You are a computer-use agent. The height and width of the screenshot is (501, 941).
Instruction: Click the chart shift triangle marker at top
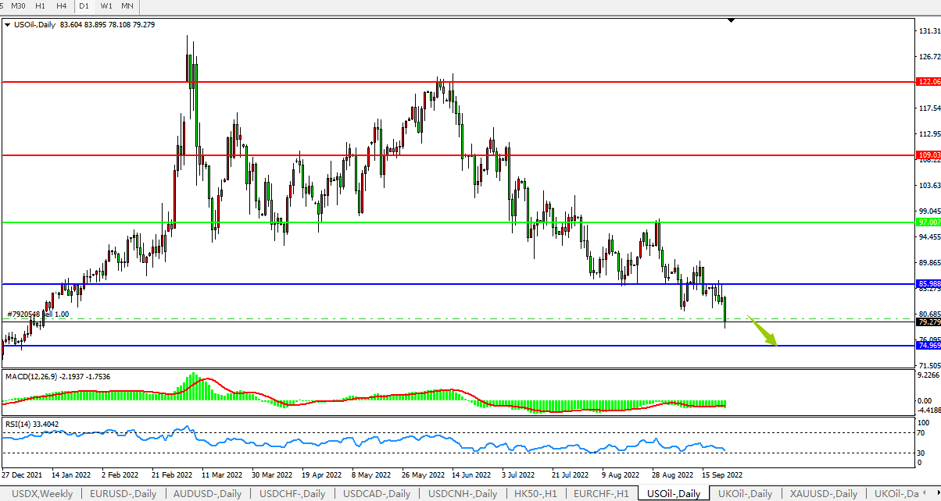[x=731, y=21]
